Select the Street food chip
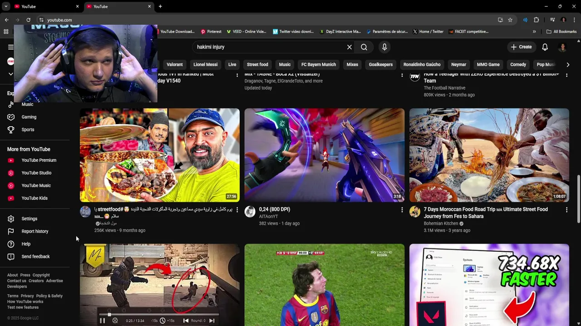Screen dimensions: 581x326 tap(257, 65)
